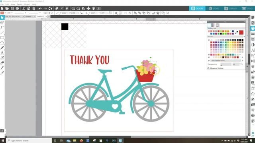Image resolution: width=255 pixels, height=143 pixels.
Task: Select the red flower basket on the bicycle
Action: point(145,76)
